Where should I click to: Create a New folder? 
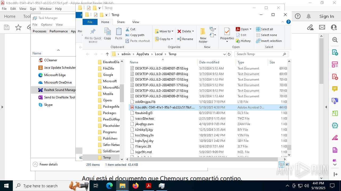[x=203, y=35]
